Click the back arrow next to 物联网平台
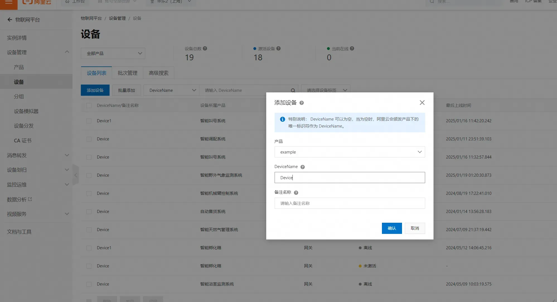Screen dimensions: 557x302 coord(10,20)
